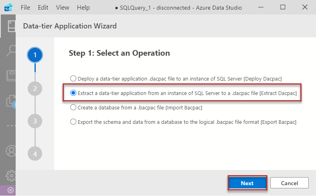The height and width of the screenshot is (196, 316).
Task: Open the File menu
Action: coord(25,8)
